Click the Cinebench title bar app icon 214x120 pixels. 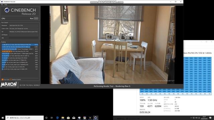[2, 2]
